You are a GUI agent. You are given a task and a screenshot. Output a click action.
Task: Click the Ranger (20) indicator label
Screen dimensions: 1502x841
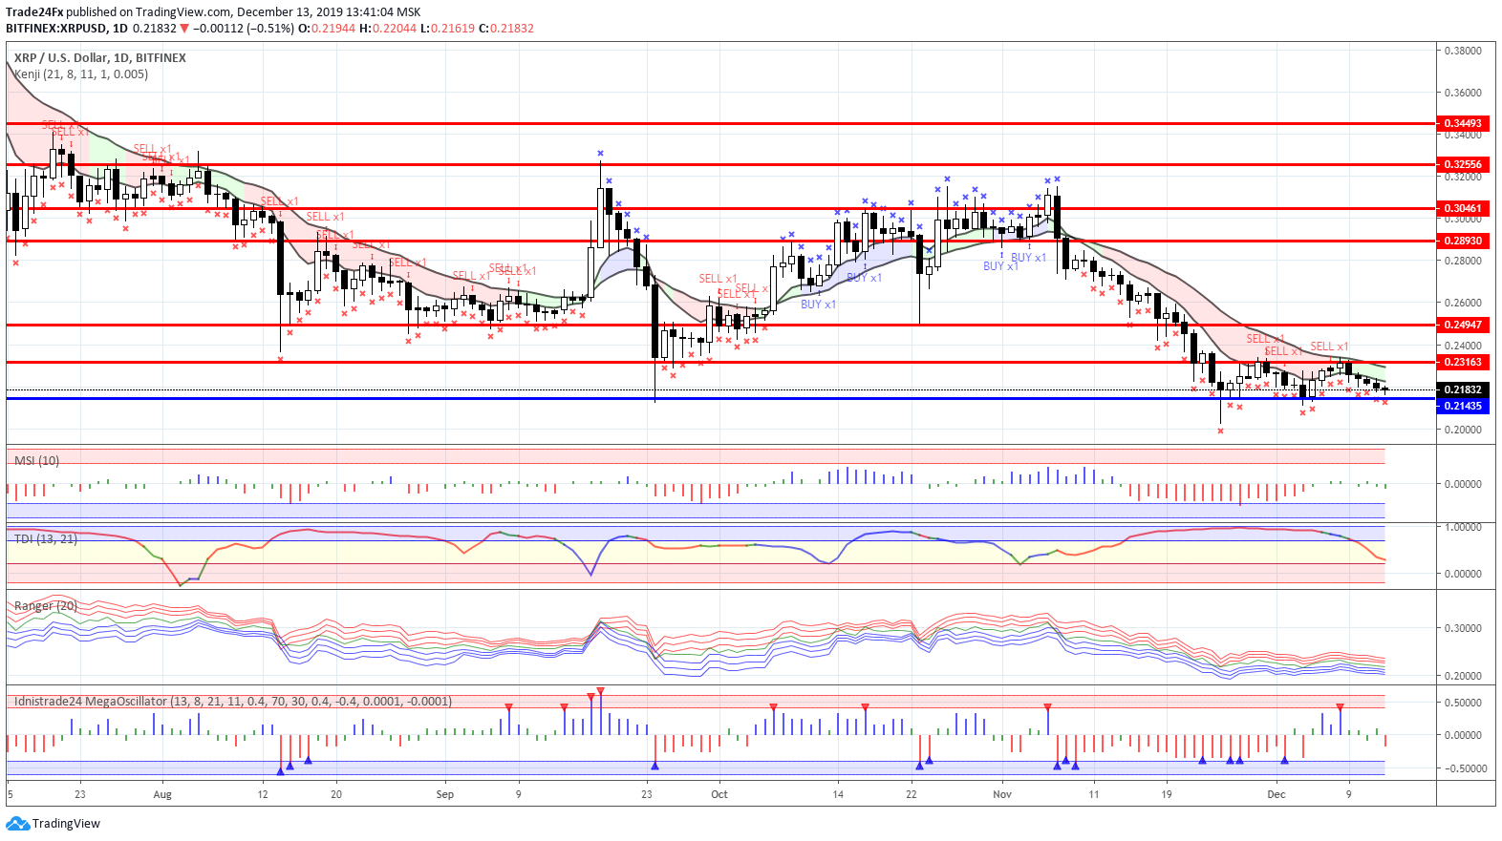(46, 605)
